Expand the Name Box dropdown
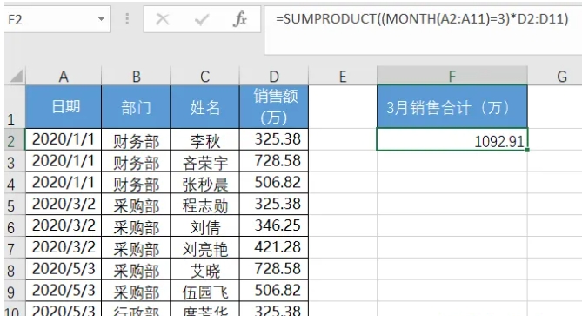Image resolution: width=582 pixels, height=316 pixels. (x=101, y=19)
